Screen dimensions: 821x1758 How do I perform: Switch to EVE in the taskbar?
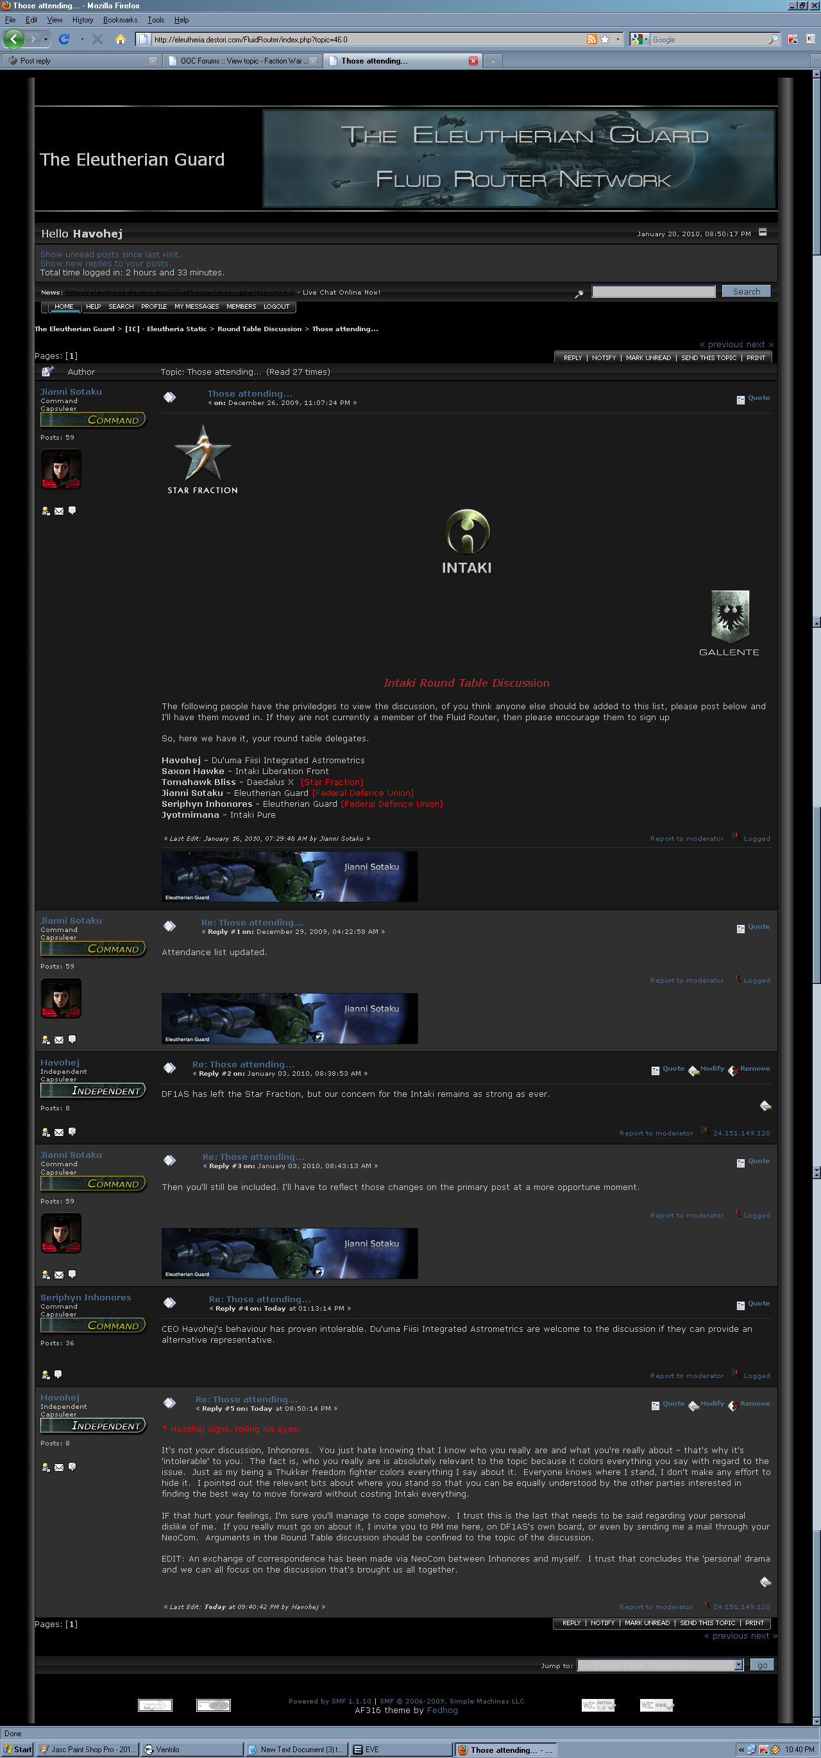(x=401, y=1749)
